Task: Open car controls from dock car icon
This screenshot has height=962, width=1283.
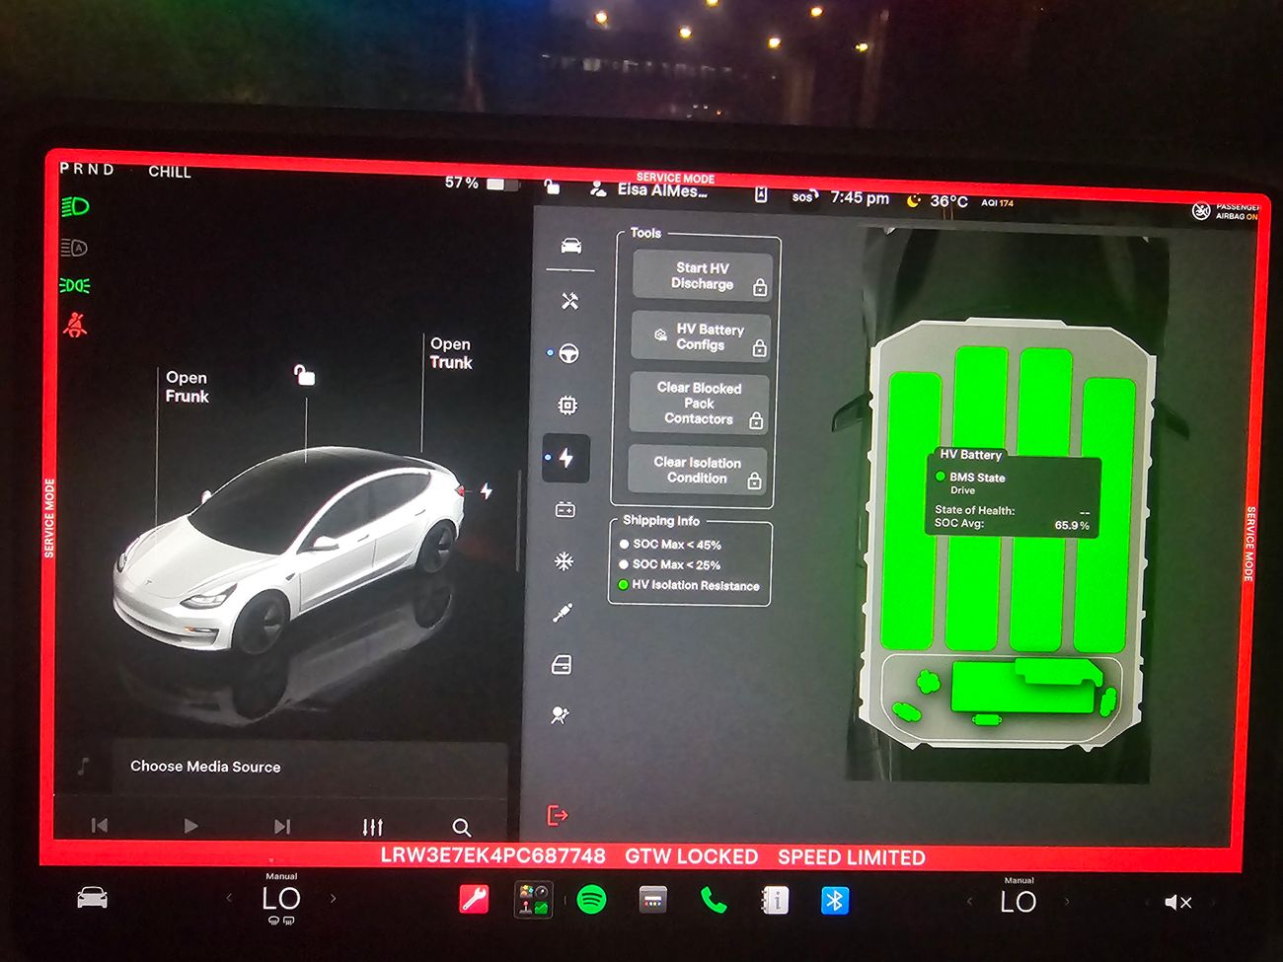Action: (92, 899)
